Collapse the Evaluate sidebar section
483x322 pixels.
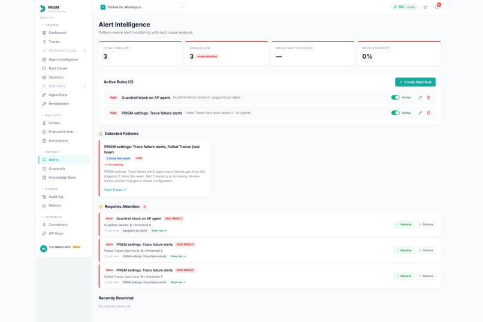point(51,115)
